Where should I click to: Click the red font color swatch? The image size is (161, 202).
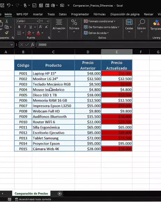pos(38,33)
